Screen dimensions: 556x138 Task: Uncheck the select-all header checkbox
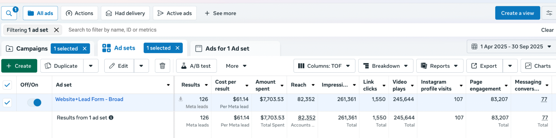(x=7, y=85)
